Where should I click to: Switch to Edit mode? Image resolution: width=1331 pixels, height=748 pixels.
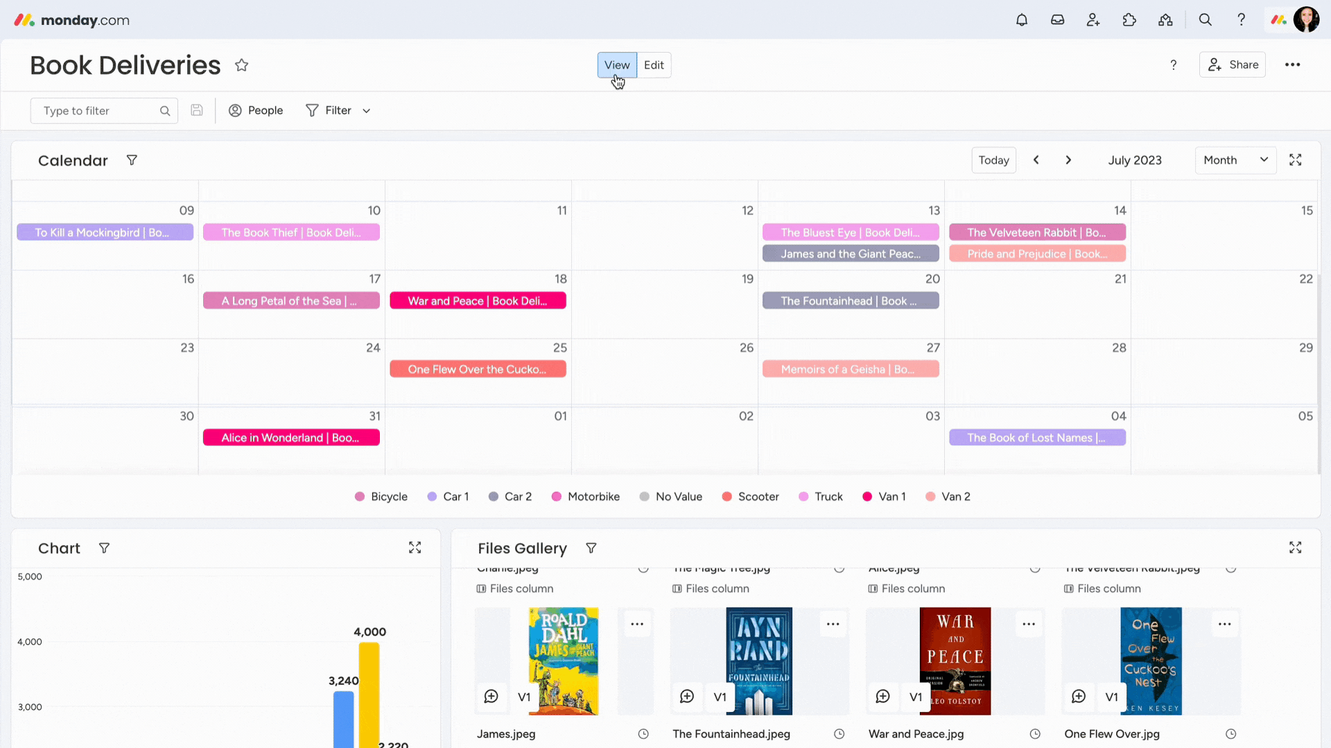654,65
